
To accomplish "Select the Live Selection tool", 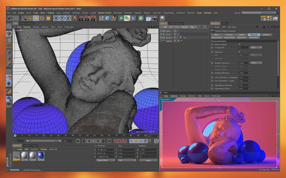I will click(24, 18).
